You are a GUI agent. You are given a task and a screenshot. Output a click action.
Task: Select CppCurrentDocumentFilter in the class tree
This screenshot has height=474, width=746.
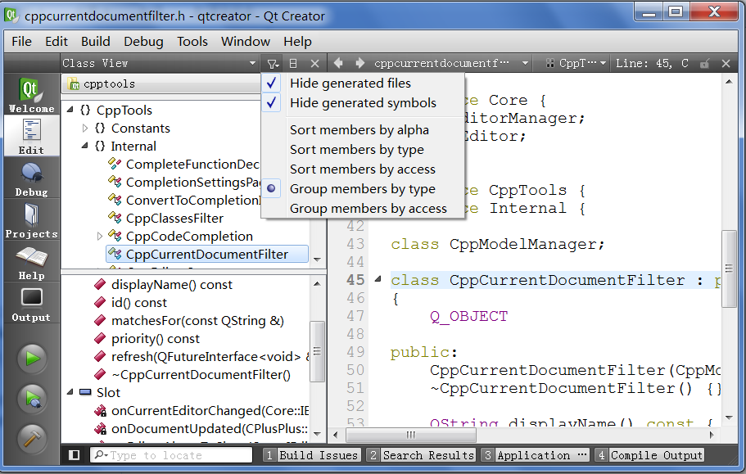(207, 255)
